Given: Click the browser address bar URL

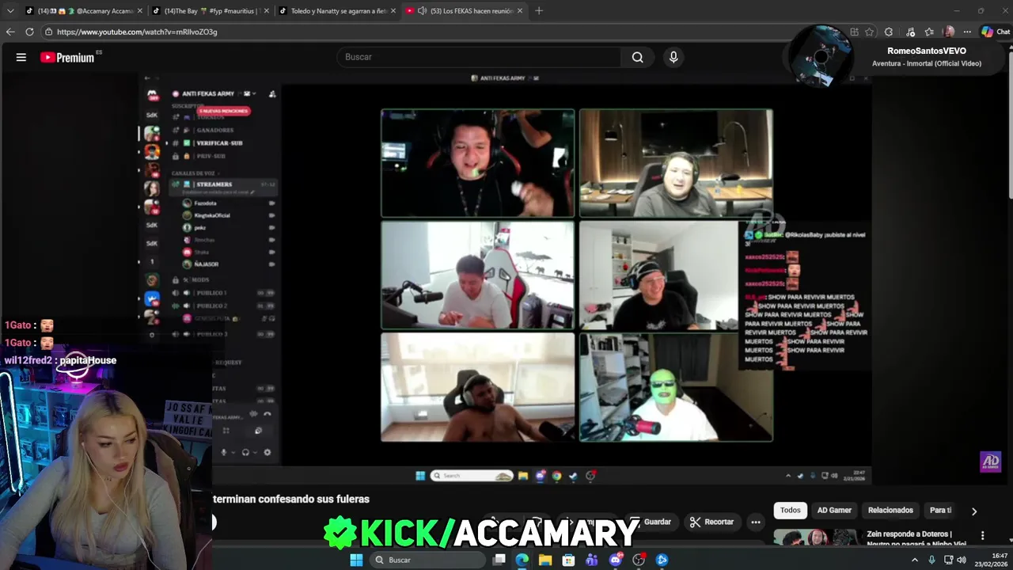Looking at the screenshot, I should click(x=137, y=32).
